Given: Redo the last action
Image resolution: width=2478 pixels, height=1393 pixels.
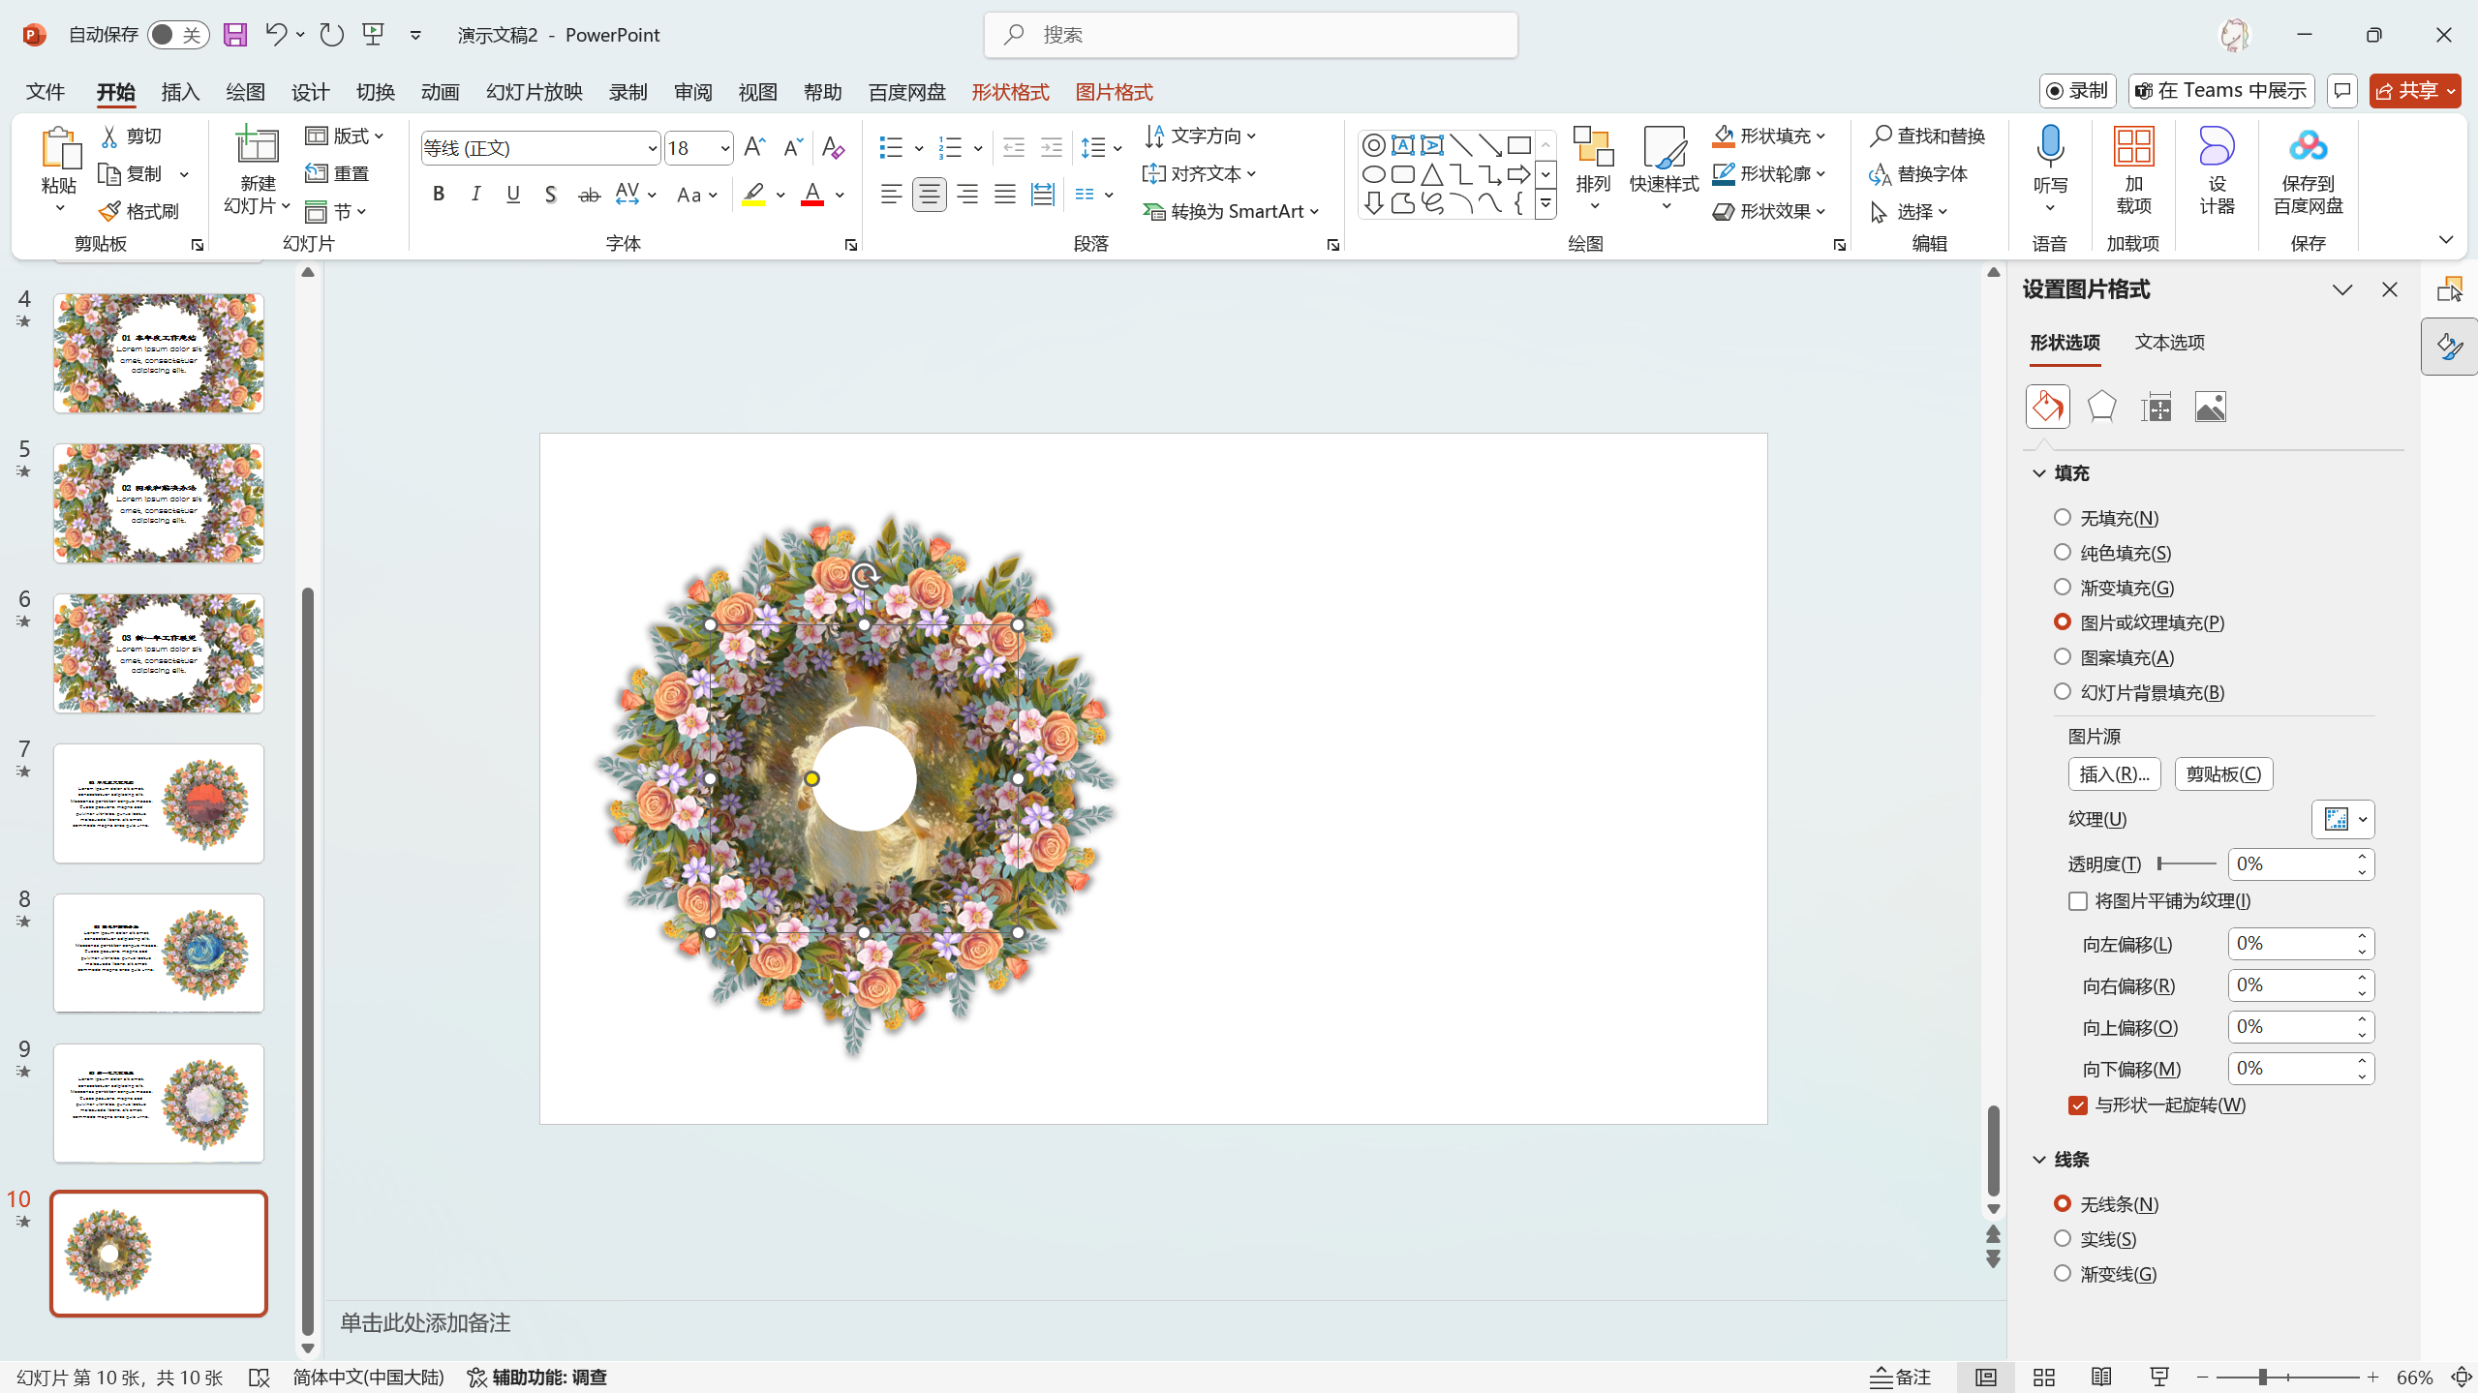Looking at the screenshot, I should [331, 35].
